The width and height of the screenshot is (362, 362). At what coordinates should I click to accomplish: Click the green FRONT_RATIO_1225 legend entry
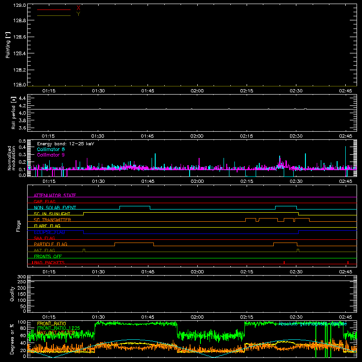[x=58, y=328]
